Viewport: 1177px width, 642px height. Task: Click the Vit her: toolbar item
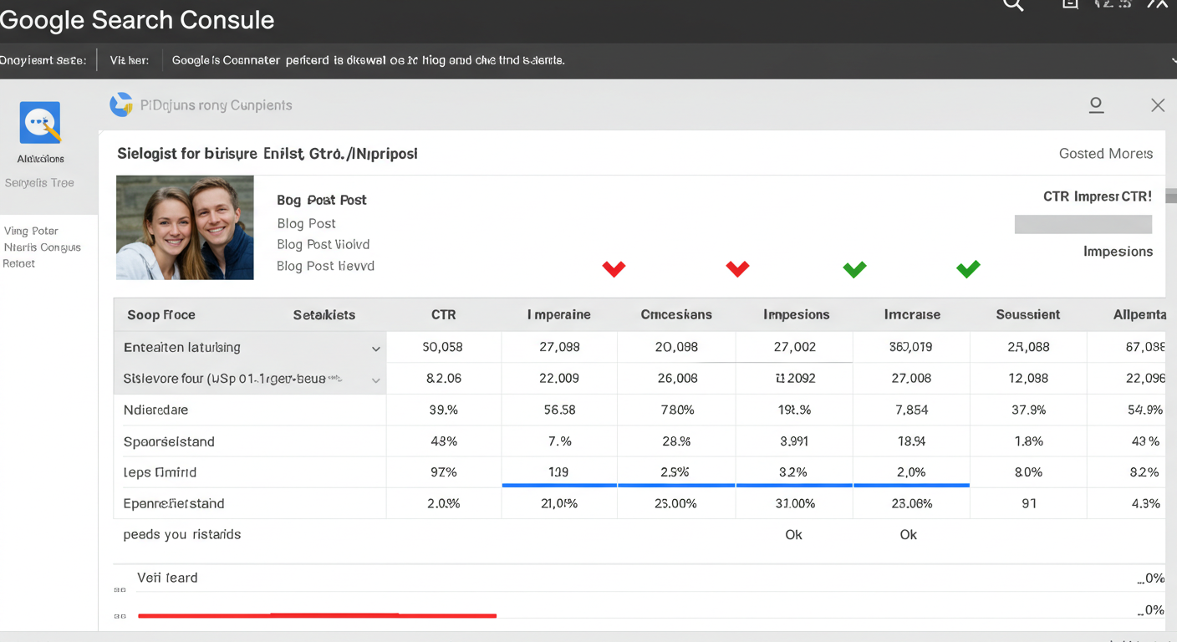(x=130, y=60)
